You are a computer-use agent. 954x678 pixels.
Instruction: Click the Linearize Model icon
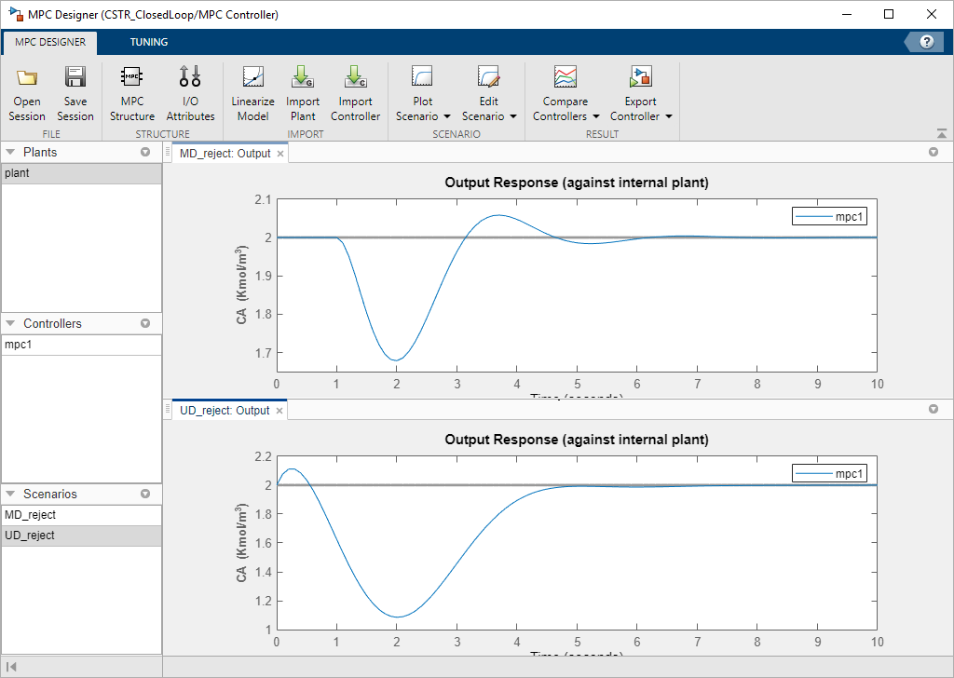[252, 78]
